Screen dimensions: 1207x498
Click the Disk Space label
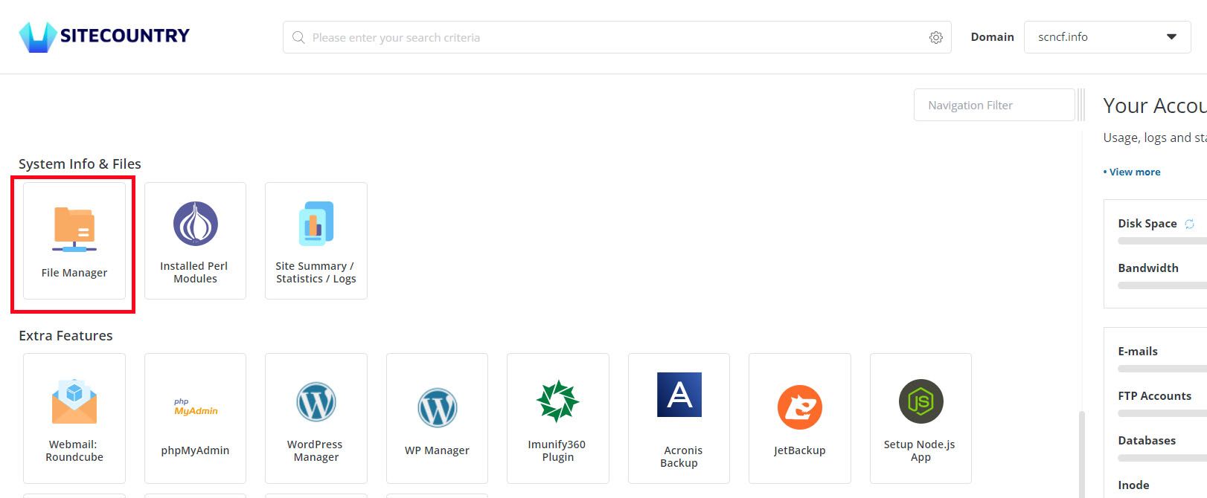point(1147,224)
